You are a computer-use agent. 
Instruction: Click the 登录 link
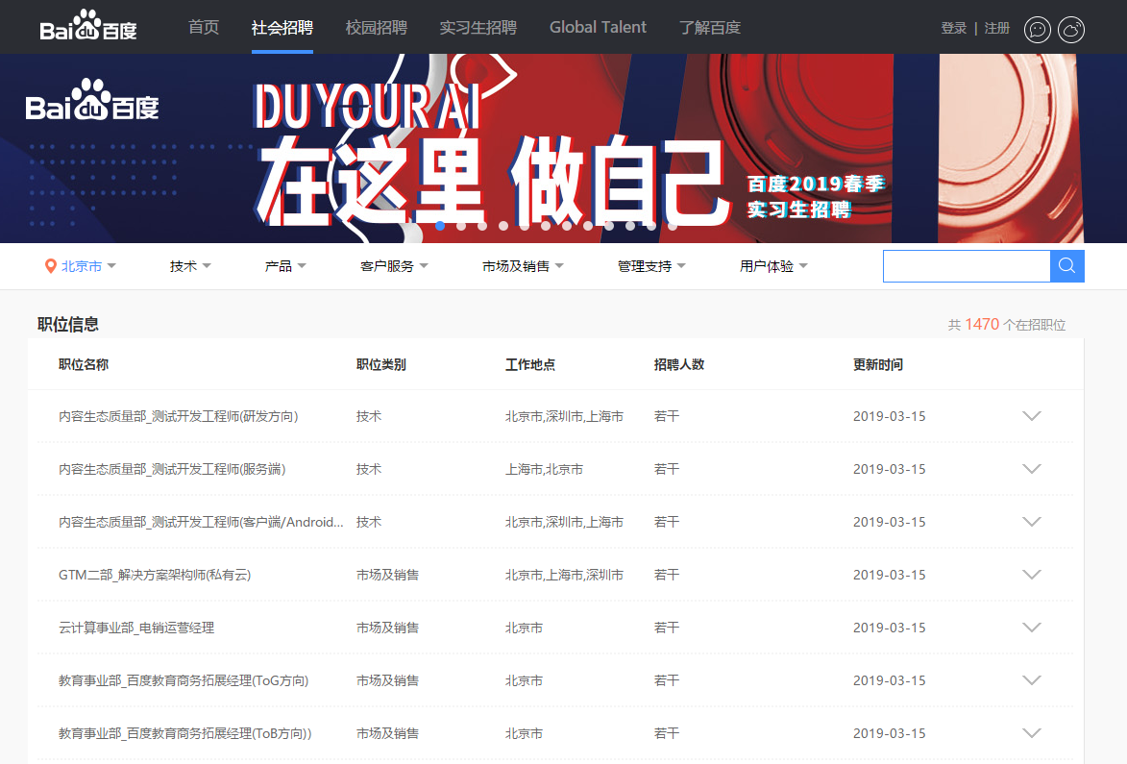coord(954,28)
